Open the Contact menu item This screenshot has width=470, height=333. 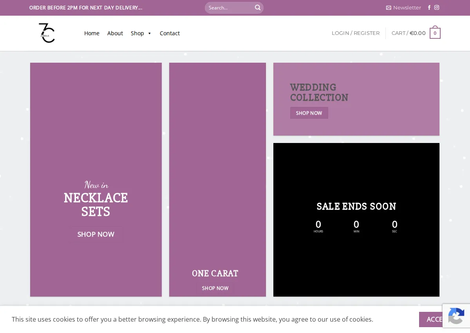[x=170, y=33]
